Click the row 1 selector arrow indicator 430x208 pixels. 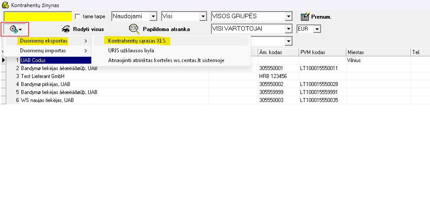coord(4,60)
